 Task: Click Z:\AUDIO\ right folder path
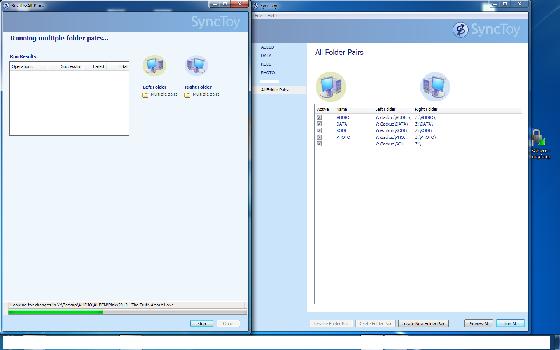click(x=425, y=117)
